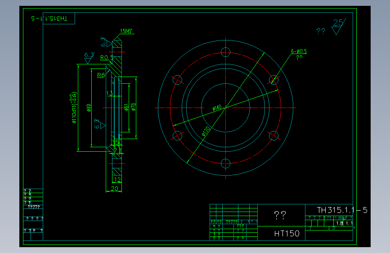Select the ø99 diameter dimension
Screen dimensions: 390x253
pyautogui.click(x=89, y=108)
